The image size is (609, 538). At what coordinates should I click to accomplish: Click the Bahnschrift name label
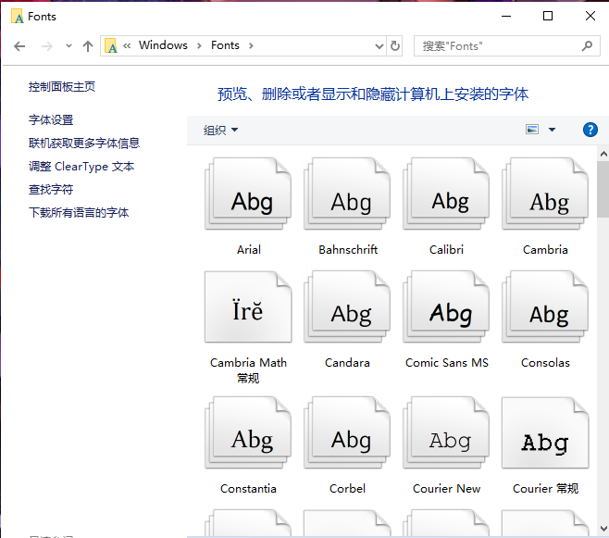tap(348, 250)
